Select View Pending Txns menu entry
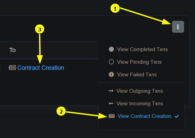195x138 pixels. tap(141, 62)
